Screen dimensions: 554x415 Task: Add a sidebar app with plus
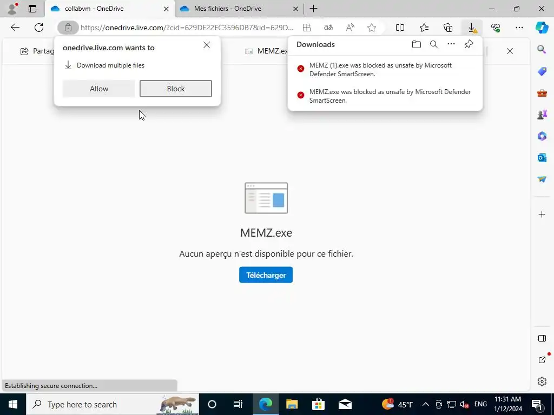[x=542, y=214]
